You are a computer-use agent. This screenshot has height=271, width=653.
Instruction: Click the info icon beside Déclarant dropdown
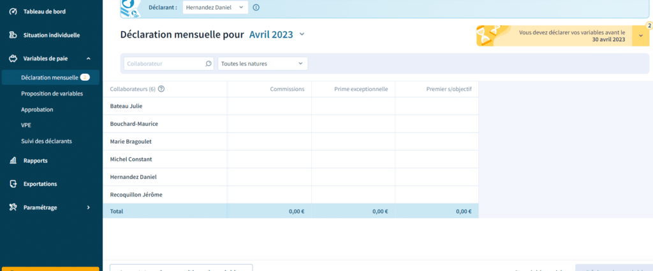pyautogui.click(x=256, y=8)
